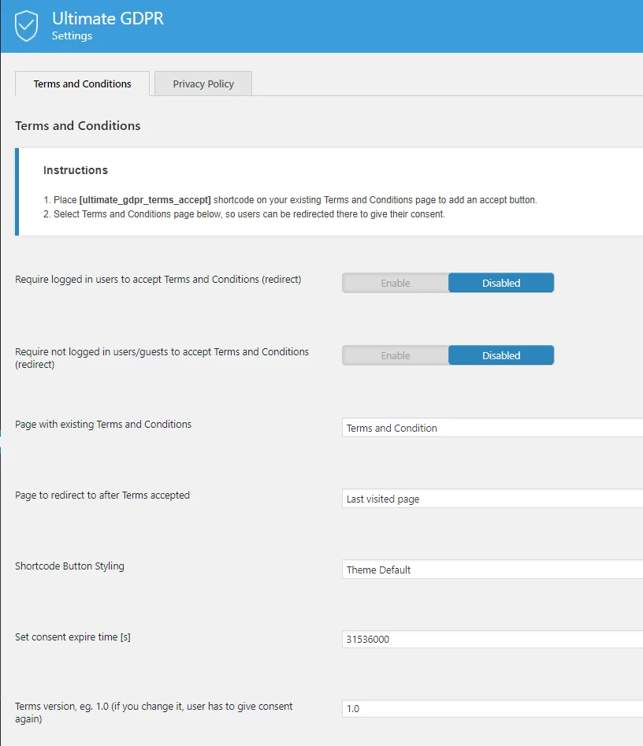Switch to the Privacy Policy tab

point(203,84)
